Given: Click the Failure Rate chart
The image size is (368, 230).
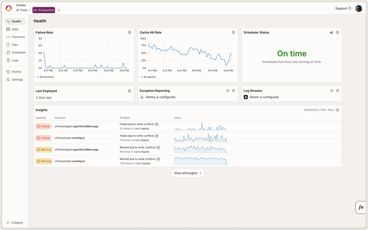Looking at the screenshot, I should tap(84, 55).
